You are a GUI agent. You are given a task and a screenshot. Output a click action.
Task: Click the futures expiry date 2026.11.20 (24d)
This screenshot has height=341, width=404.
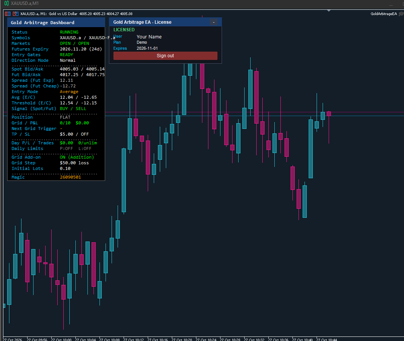click(x=81, y=49)
